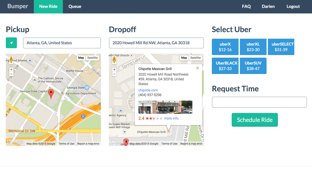The width and height of the screenshot is (312, 173).
Task: Click Report a map error on Pickup map
Action: [x=88, y=144]
